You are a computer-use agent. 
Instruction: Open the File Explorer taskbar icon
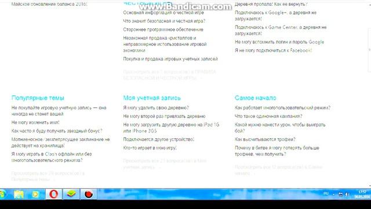point(19,194)
